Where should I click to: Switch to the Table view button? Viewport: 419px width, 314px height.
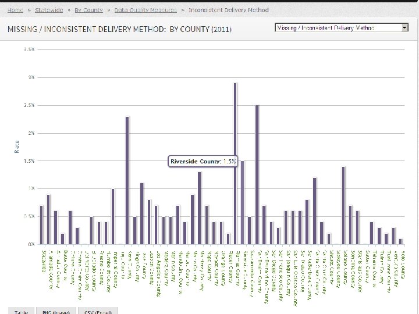21,311
